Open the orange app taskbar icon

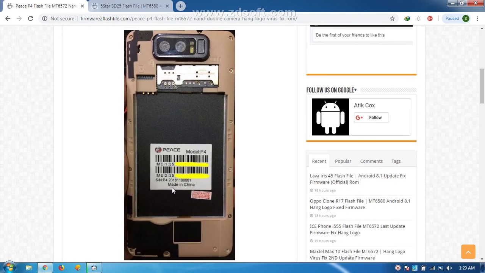tap(78, 268)
